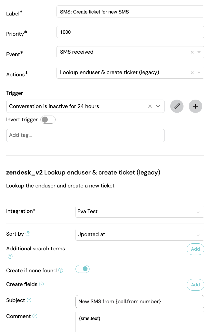Show help for Comment field
Image resolution: width=210 pixels, height=332 pixels.
click(35, 316)
